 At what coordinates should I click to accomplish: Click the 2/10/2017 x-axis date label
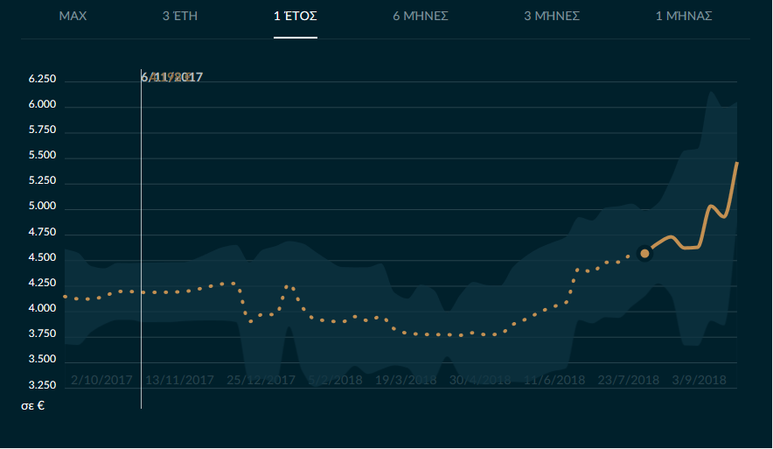pos(100,381)
